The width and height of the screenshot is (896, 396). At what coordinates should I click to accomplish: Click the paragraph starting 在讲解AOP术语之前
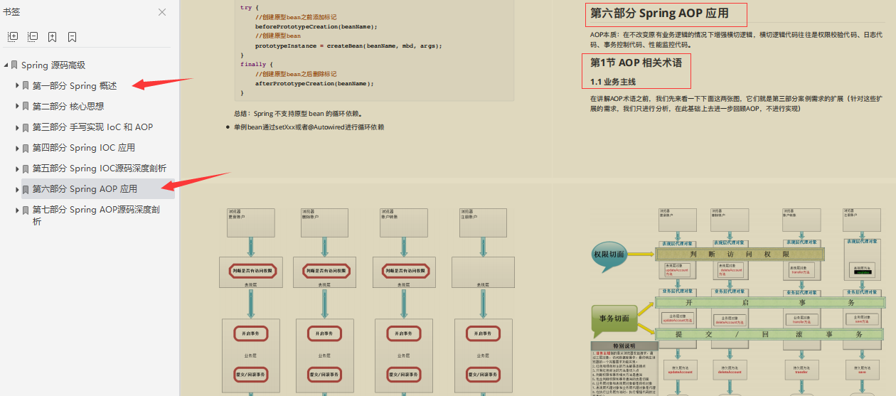735,104
